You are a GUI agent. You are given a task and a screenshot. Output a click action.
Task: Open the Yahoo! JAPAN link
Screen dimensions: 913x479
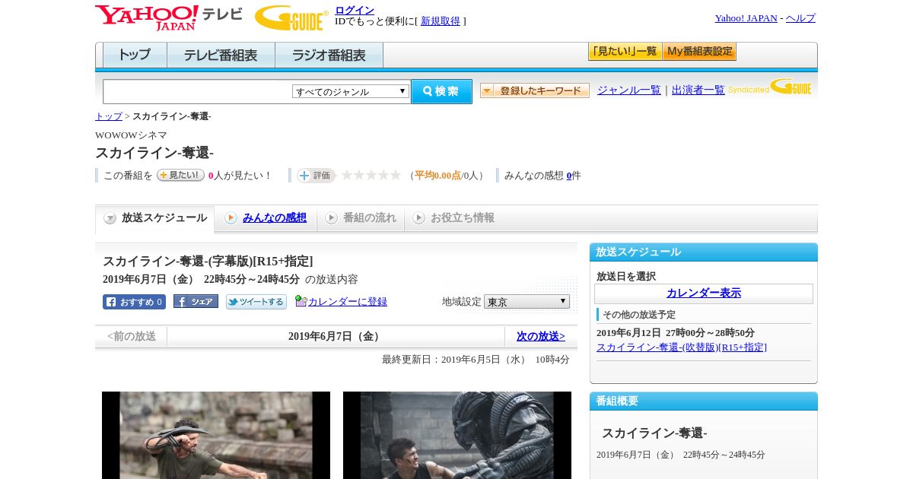tap(746, 18)
